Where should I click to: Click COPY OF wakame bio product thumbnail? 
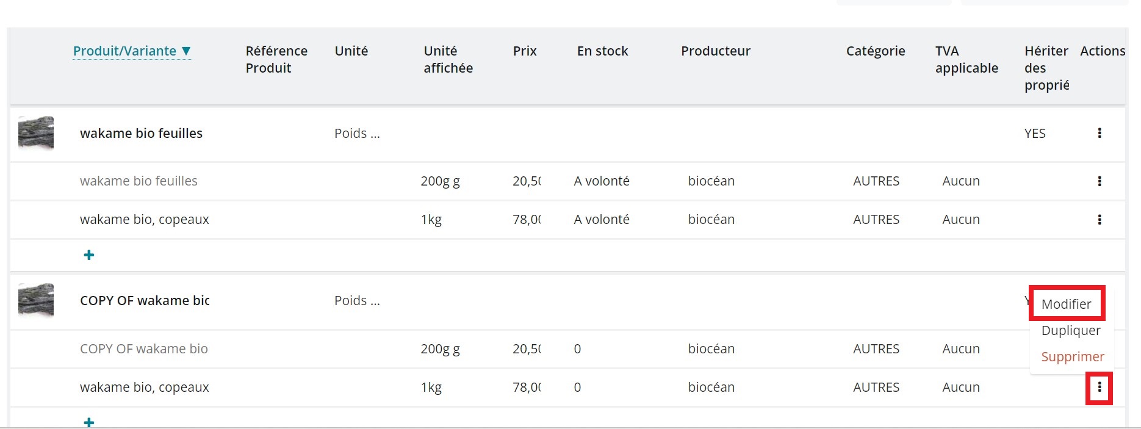(x=36, y=300)
